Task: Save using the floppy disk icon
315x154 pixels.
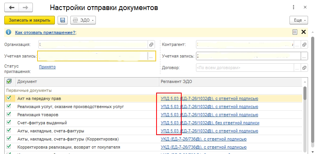Action: click(x=63, y=20)
